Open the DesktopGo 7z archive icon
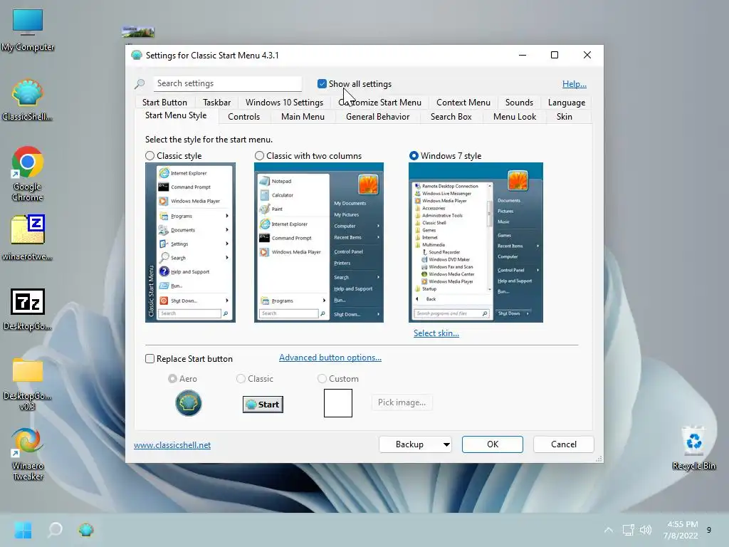This screenshot has width=729, height=547. 28,309
